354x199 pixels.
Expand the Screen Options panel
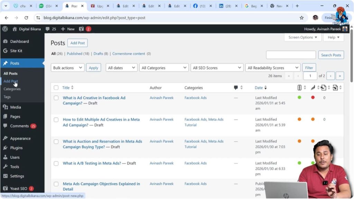tap(302, 37)
